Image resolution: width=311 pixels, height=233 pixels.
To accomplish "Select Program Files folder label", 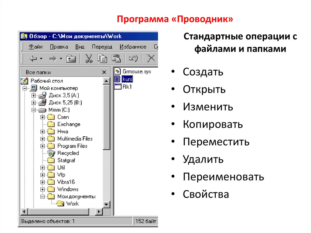I will tap(72, 146).
